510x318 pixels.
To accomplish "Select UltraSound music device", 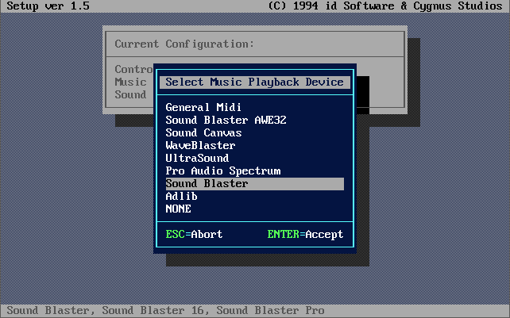I will tap(197, 158).
